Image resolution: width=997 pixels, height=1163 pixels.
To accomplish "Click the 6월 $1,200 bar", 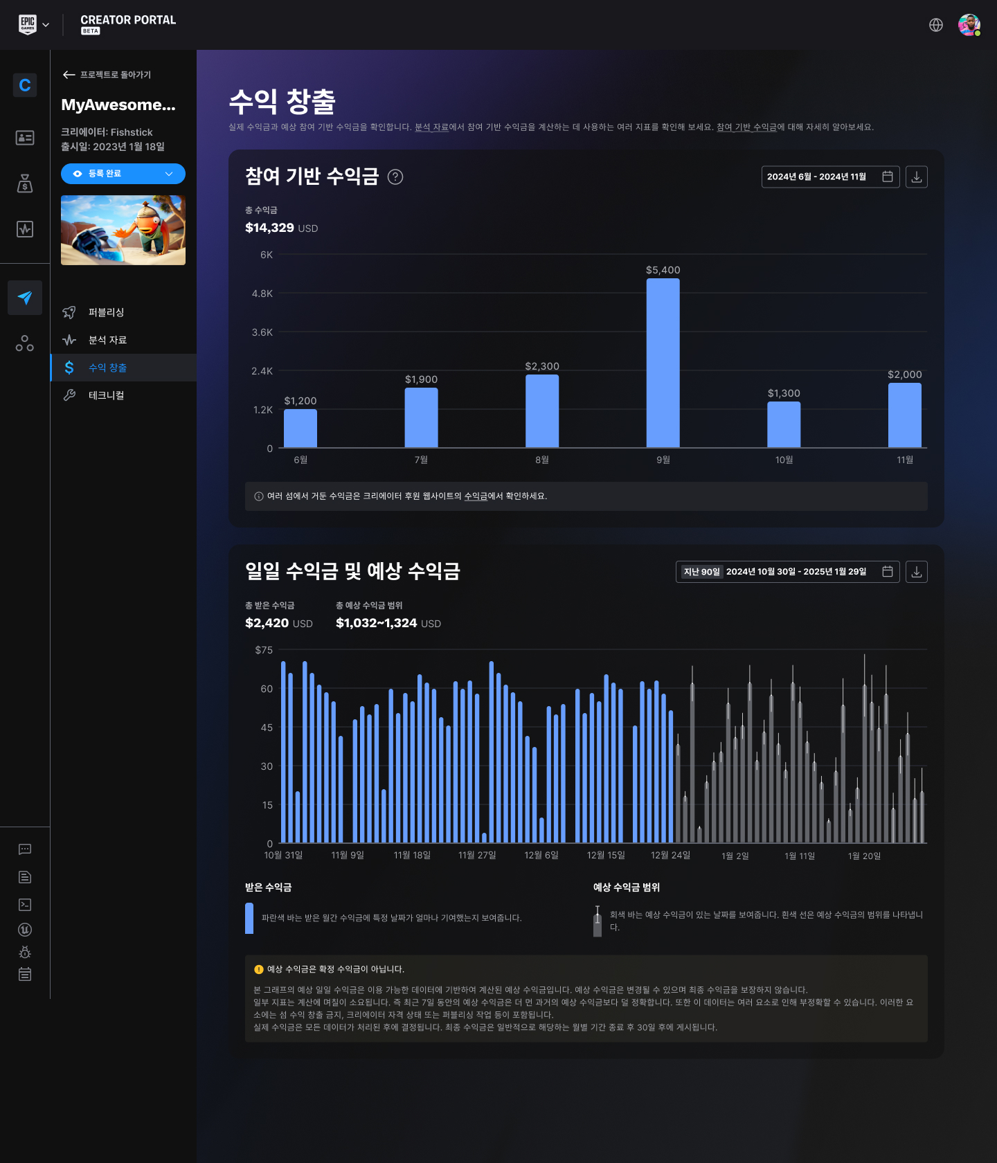I will click(x=300, y=429).
